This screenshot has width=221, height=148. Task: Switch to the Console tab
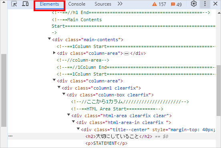click(x=77, y=4)
